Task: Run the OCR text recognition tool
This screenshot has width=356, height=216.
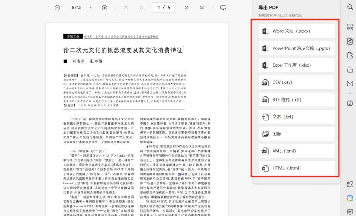Action: click(350, 27)
